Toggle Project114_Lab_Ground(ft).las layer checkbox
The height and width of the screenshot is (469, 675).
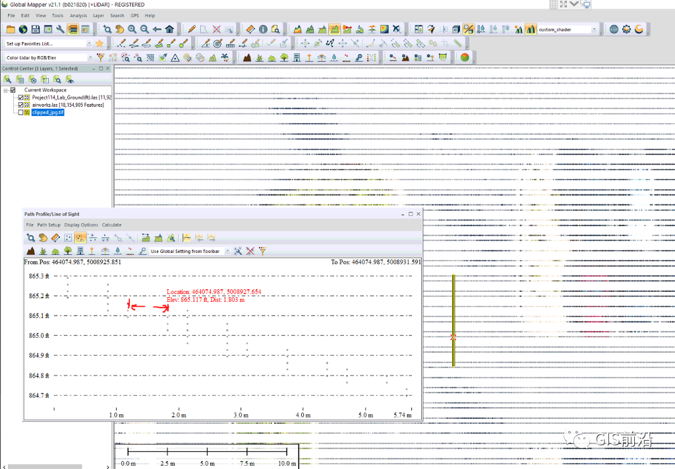(20, 97)
